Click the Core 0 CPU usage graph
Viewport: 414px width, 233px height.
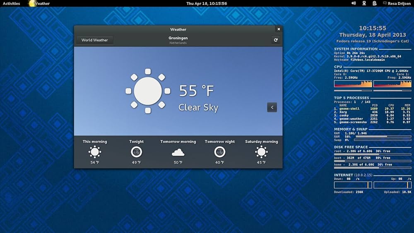(x=353, y=84)
